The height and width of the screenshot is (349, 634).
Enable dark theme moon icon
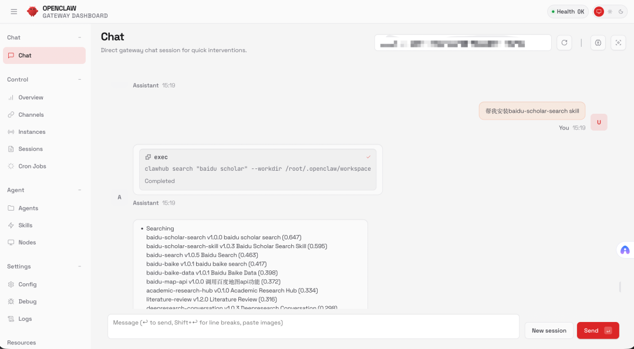(x=620, y=12)
